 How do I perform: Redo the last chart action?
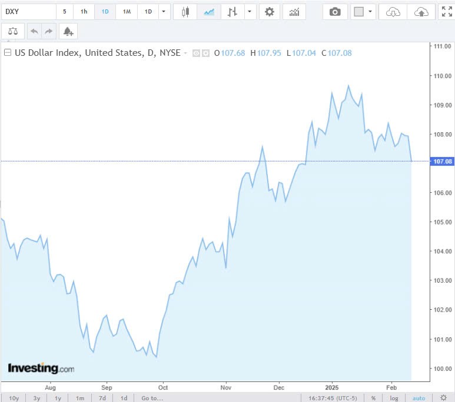[48, 31]
